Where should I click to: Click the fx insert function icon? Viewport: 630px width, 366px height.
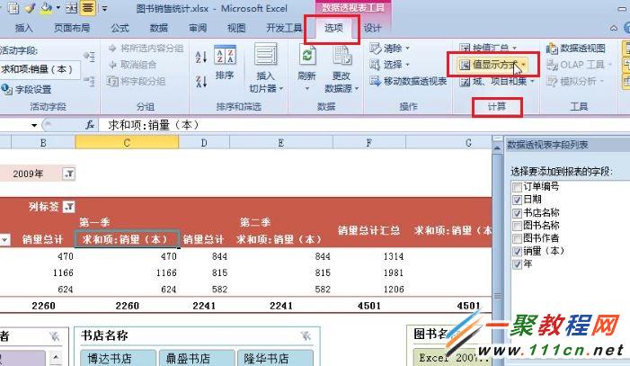[90, 125]
